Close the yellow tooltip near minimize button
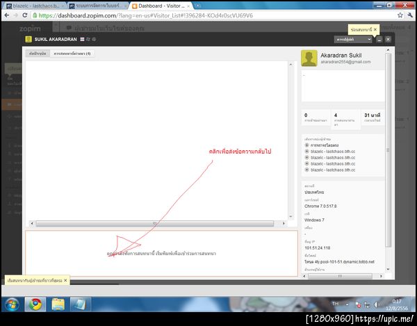The width and height of the screenshot is (417, 326). click(x=375, y=29)
